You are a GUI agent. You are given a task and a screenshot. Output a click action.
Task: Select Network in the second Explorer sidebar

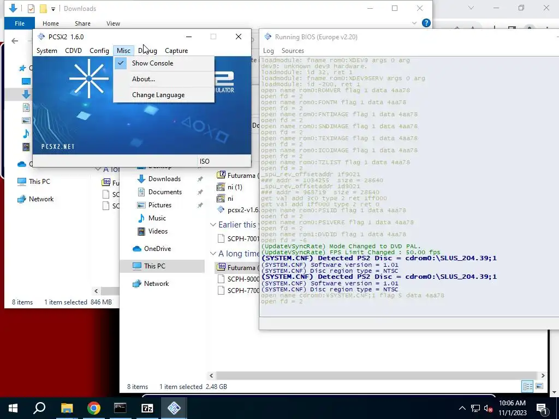click(x=156, y=284)
